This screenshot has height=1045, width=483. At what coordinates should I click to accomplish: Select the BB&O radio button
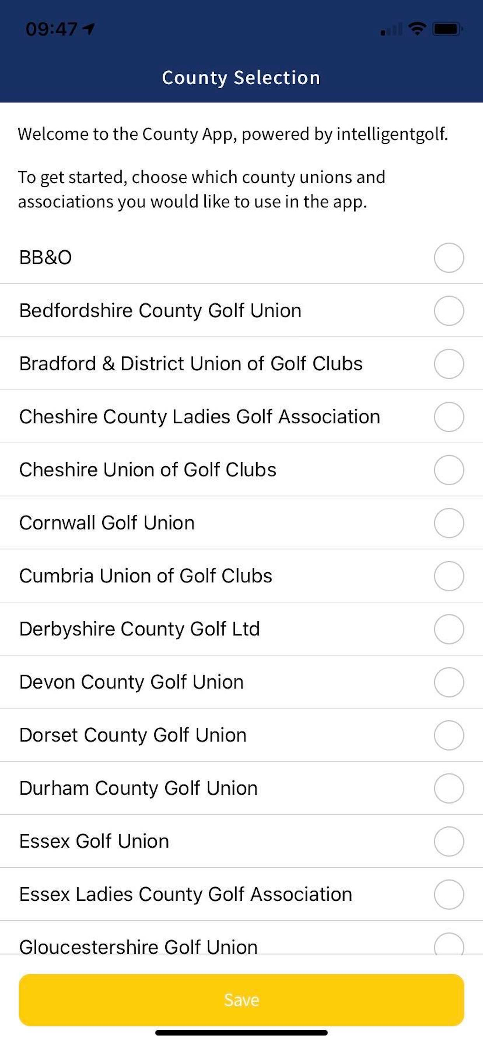448,258
